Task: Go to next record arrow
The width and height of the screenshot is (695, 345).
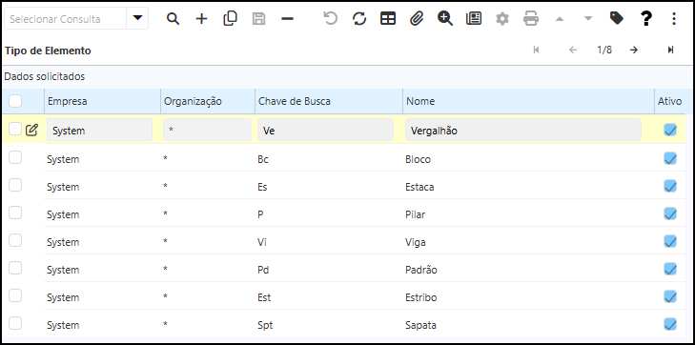Action: click(x=634, y=51)
